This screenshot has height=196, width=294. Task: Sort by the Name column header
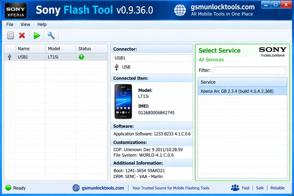click(x=30, y=49)
